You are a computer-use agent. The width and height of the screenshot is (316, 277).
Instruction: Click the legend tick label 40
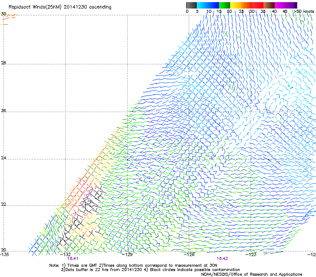[x=274, y=12]
